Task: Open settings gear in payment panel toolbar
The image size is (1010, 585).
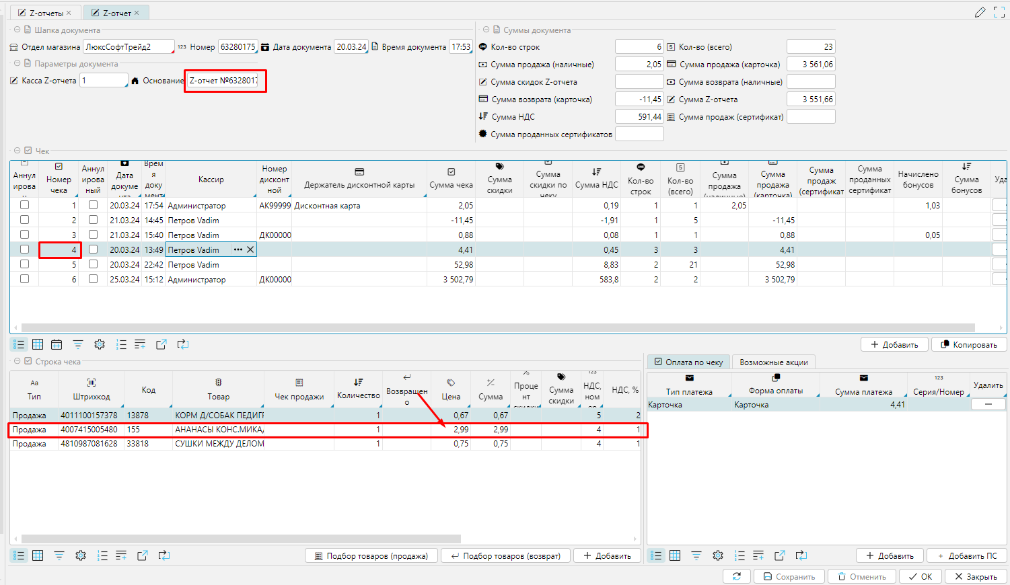Action: coord(718,555)
